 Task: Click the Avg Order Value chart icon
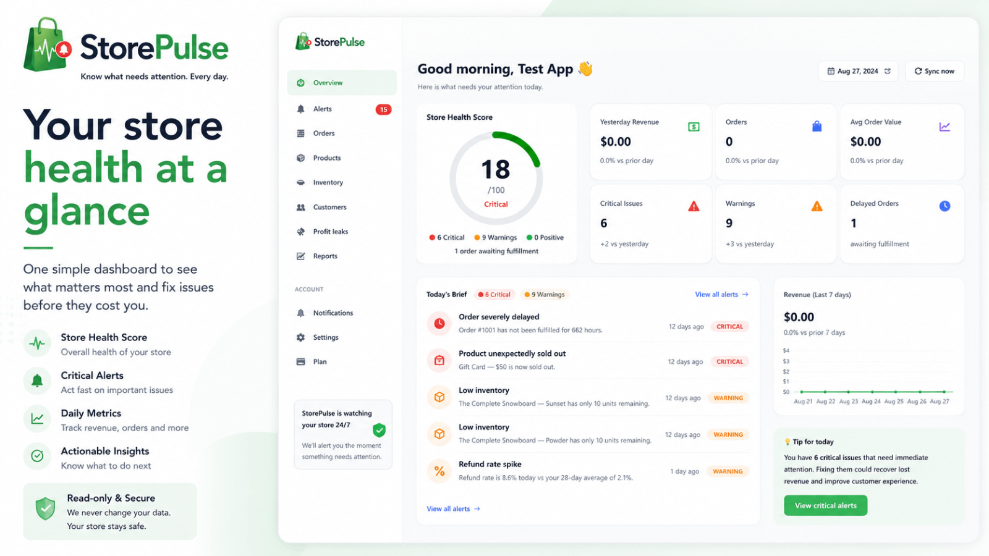[944, 127]
